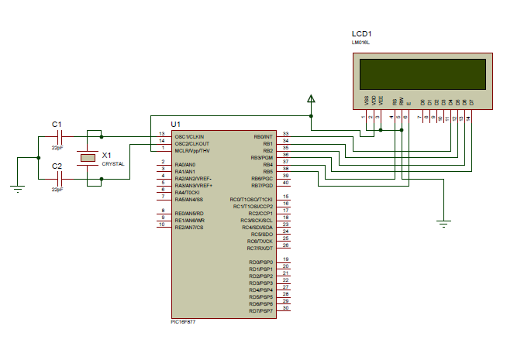
Task: Click pin number '33' beside RB0/INT
Action: click(285, 134)
